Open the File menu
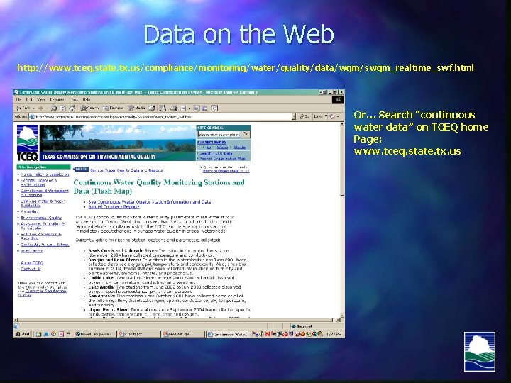Image resolution: width=511 pixels, height=383 pixels. pos(18,99)
